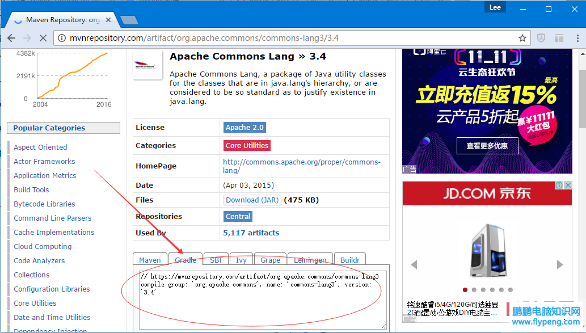The image size is (586, 333).
Task: Click the Apache Commons Lang logo thumbnail
Action: tap(147, 65)
